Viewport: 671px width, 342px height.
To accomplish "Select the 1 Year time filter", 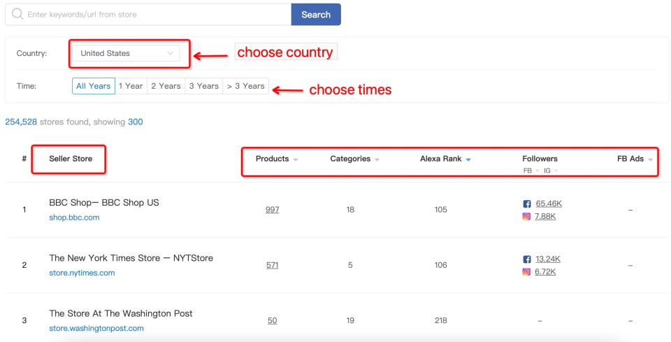I will click(131, 86).
